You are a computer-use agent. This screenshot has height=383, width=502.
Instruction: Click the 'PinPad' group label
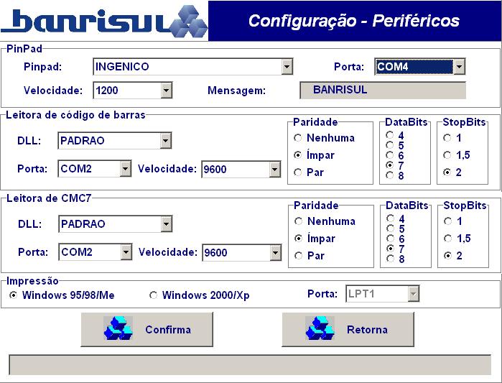pyautogui.click(x=24, y=49)
